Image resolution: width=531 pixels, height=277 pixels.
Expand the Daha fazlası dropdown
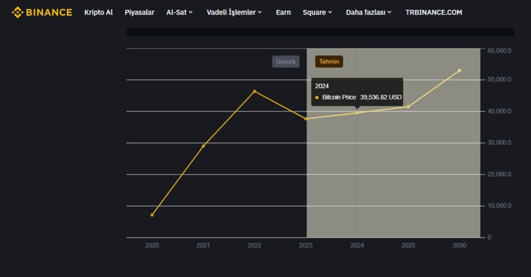[x=369, y=12]
